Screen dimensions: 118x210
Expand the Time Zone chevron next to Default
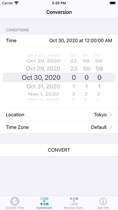pyautogui.click(x=111, y=127)
